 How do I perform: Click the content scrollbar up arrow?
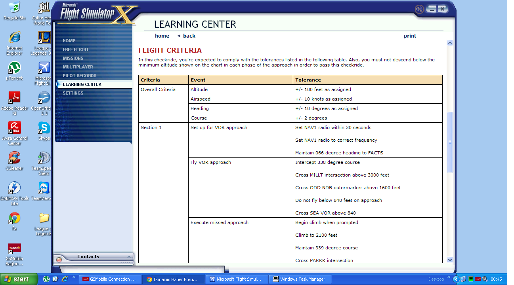coord(450,43)
